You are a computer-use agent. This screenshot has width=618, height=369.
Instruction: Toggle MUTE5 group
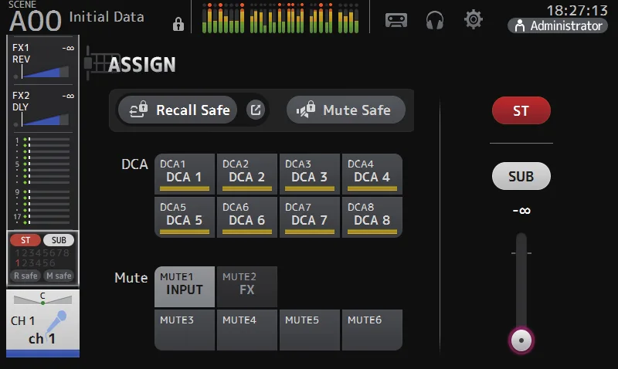(x=310, y=330)
